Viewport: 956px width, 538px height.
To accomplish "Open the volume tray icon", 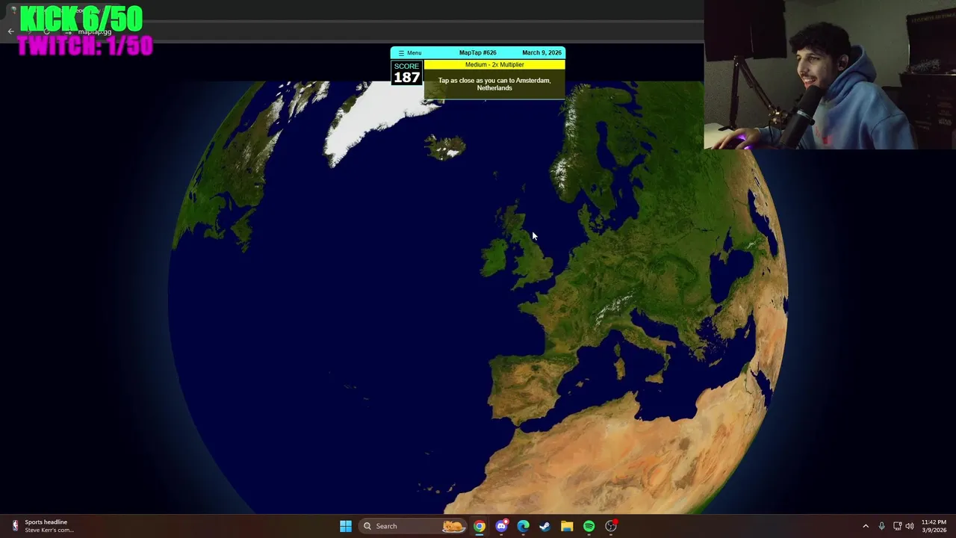I will (910, 526).
